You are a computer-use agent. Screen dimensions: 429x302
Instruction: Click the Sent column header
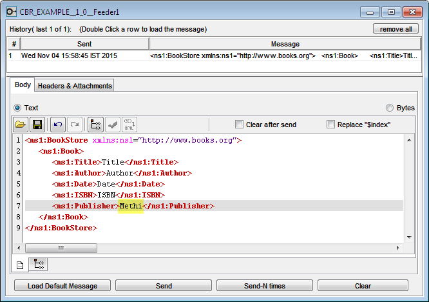pos(84,44)
